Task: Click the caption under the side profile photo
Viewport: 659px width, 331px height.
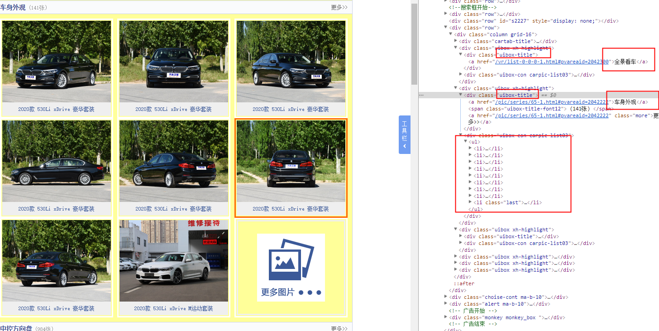Action: coord(56,209)
